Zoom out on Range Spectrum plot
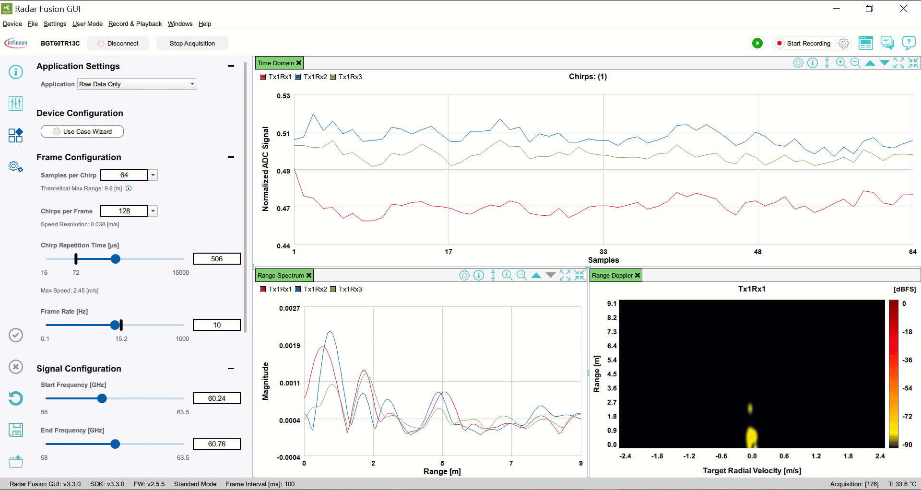921x490 pixels. pos(522,275)
